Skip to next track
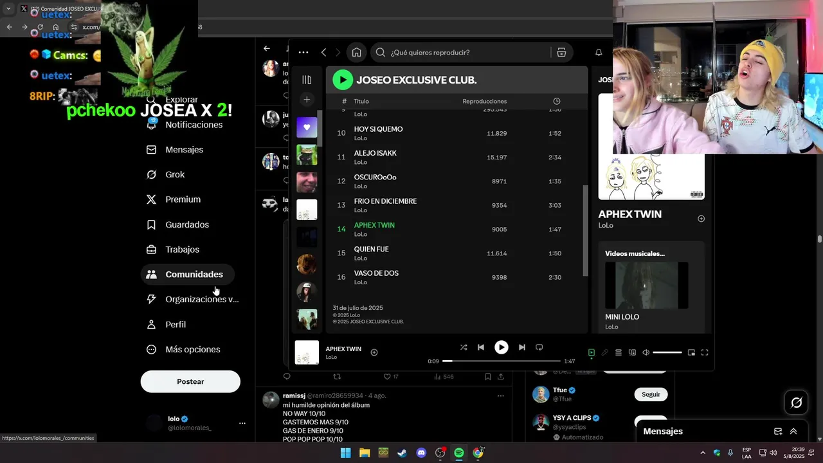Screen dimensions: 823x463 (x=521, y=347)
